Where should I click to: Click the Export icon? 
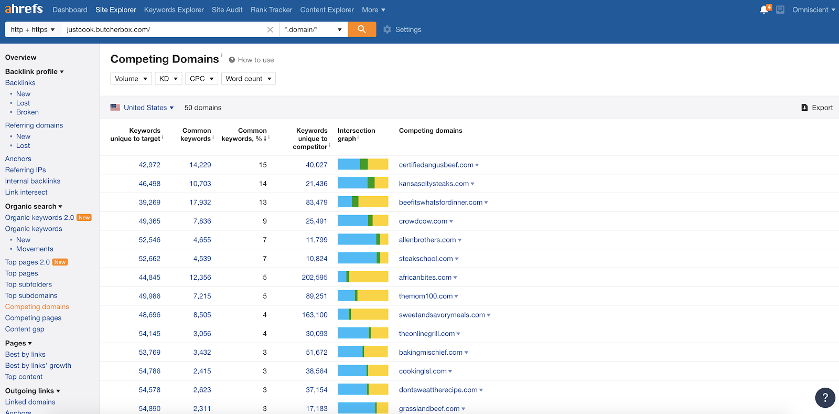(x=804, y=108)
